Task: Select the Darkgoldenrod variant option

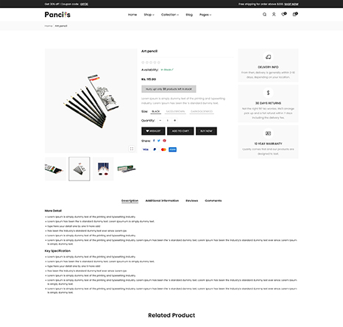Action: point(202,111)
